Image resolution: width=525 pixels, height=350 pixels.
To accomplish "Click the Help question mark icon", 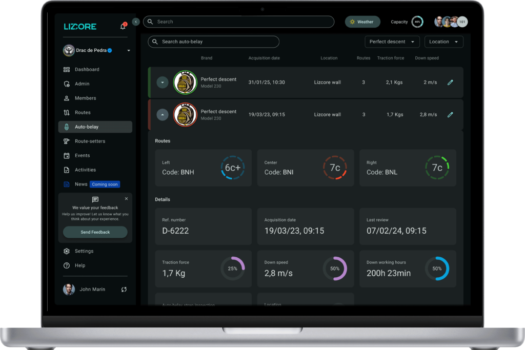I will point(67,265).
